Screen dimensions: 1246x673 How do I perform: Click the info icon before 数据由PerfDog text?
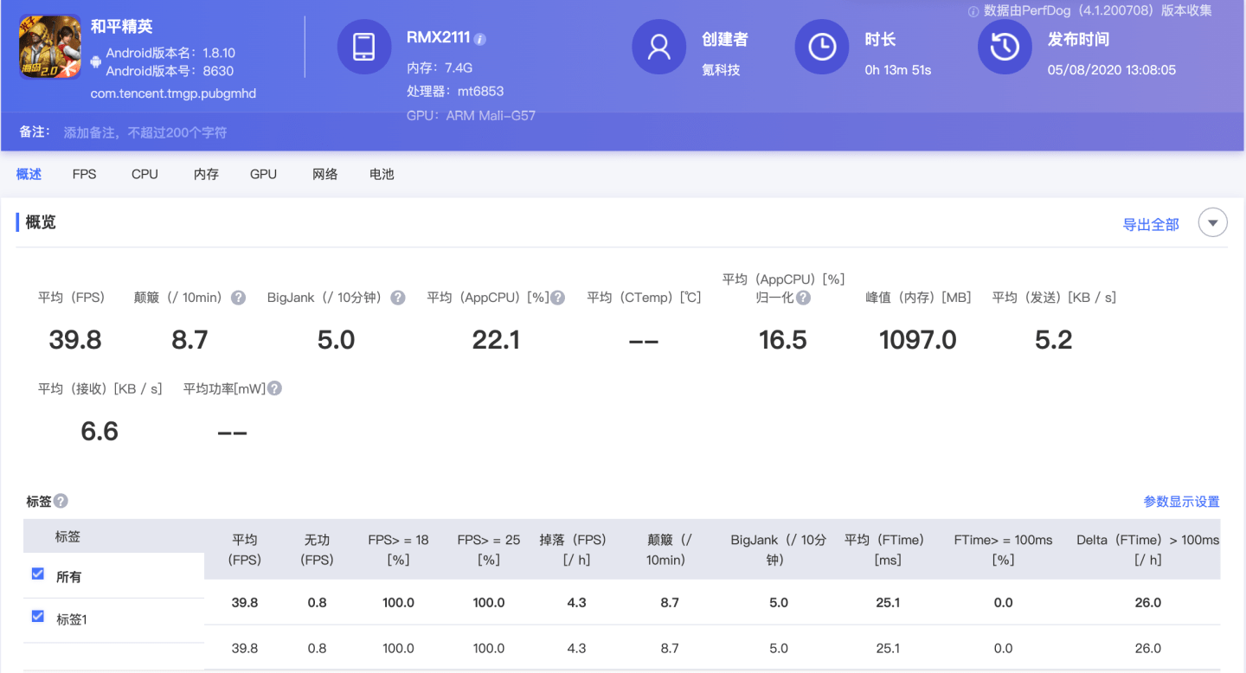coord(972,11)
